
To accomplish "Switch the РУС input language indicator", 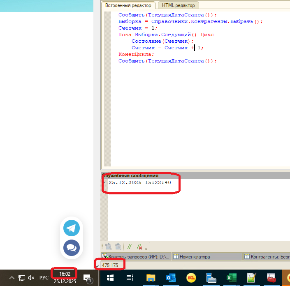I will (x=44, y=277).
